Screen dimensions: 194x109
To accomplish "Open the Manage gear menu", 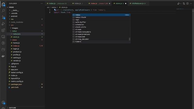I will (3, 108).
